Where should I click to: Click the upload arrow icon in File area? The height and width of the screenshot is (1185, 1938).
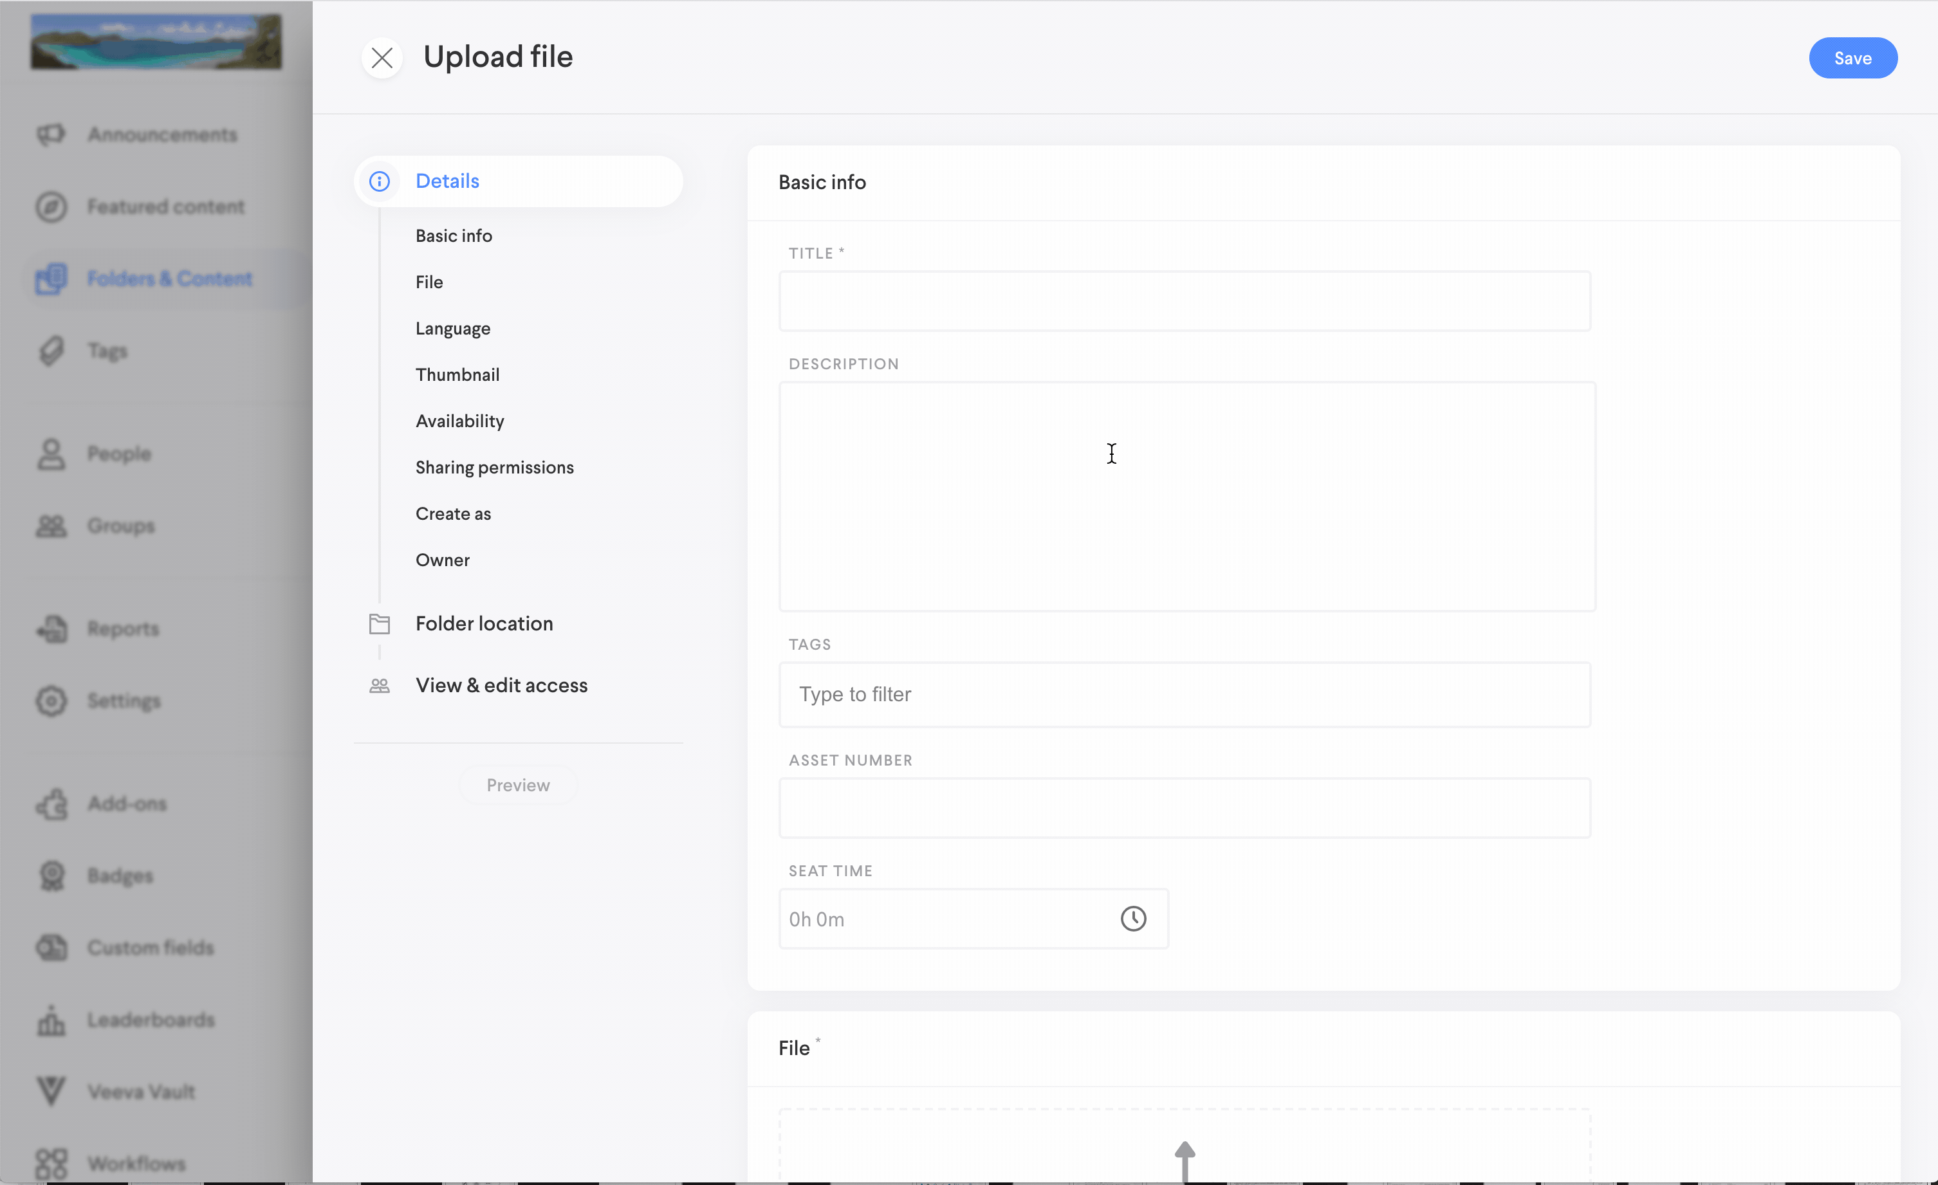pyautogui.click(x=1185, y=1160)
